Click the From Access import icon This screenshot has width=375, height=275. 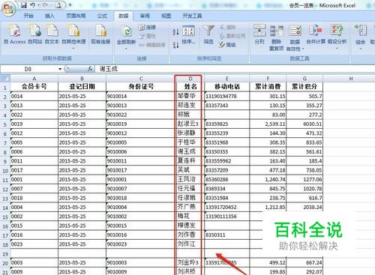click(x=15, y=31)
